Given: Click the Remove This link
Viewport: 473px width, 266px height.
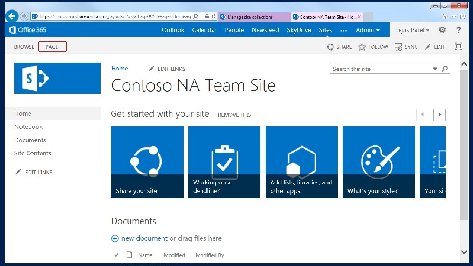Looking at the screenshot, I should [x=234, y=115].
